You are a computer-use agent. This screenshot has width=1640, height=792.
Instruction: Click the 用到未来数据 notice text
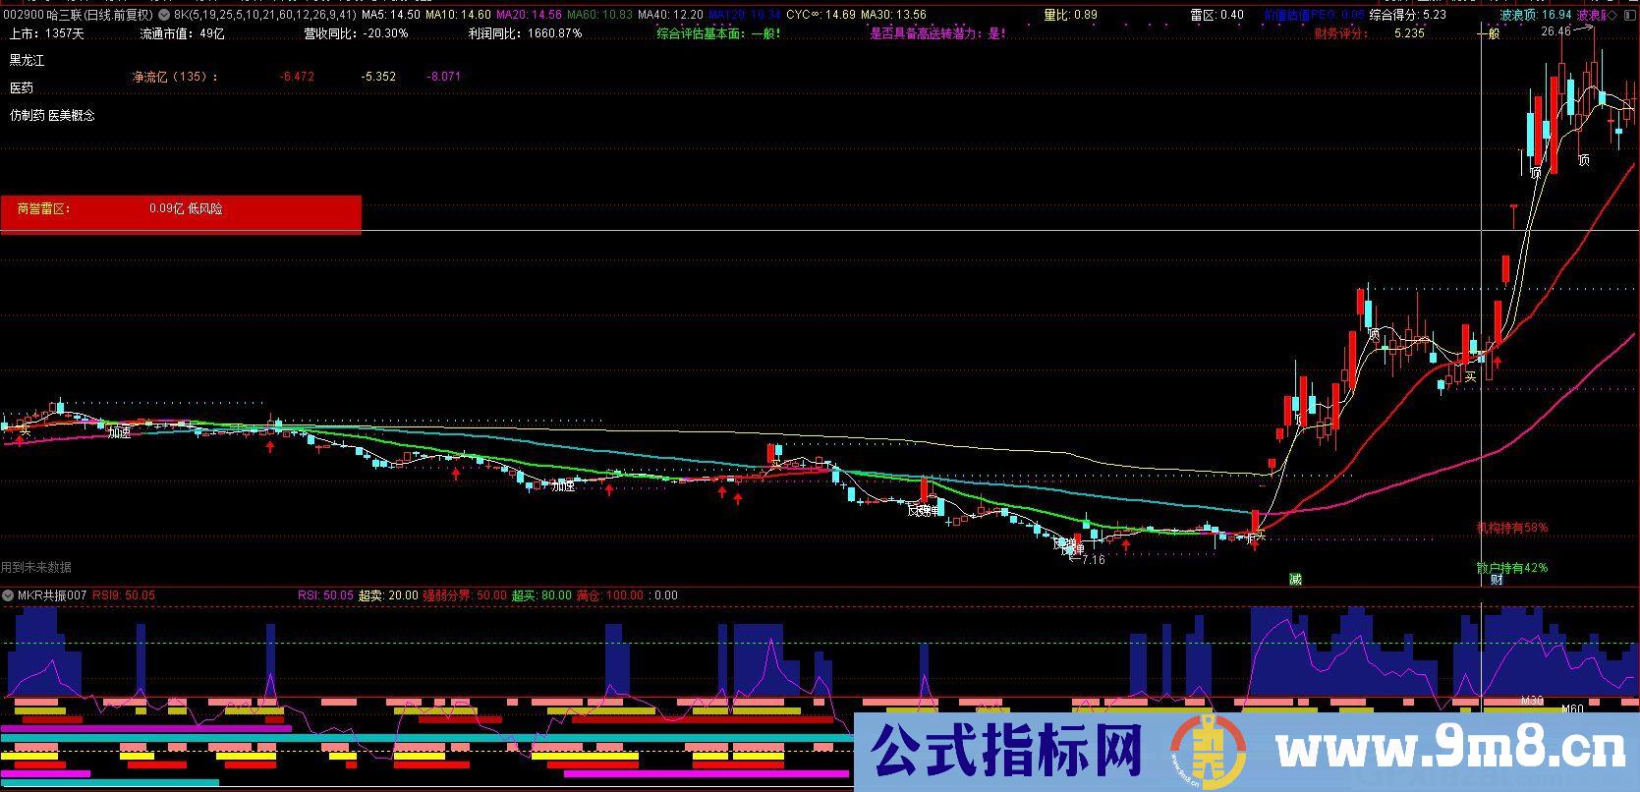point(36,568)
